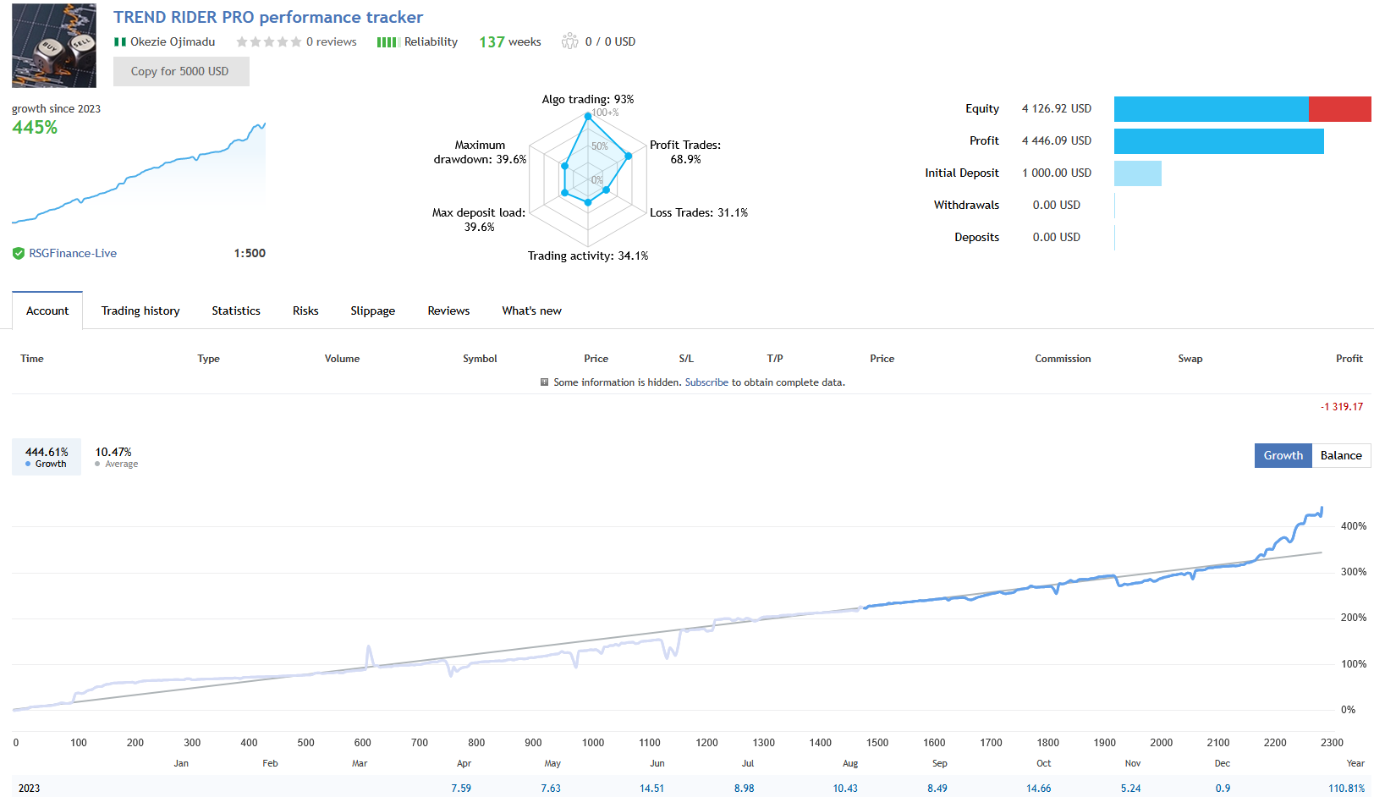The image size is (1374, 797).
Task: Switch the chart to Balance view
Action: click(x=1341, y=455)
